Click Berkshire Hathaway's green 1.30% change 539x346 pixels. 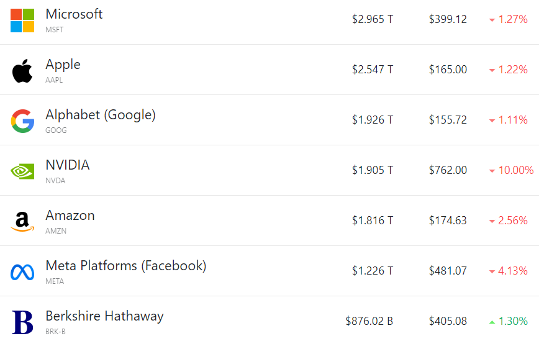[513, 321]
